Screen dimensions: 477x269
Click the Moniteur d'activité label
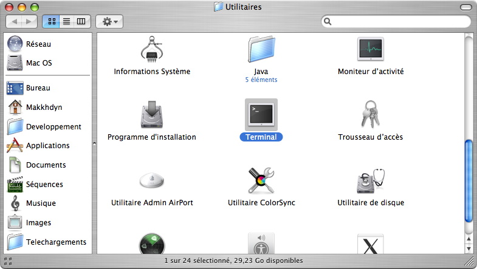371,72
